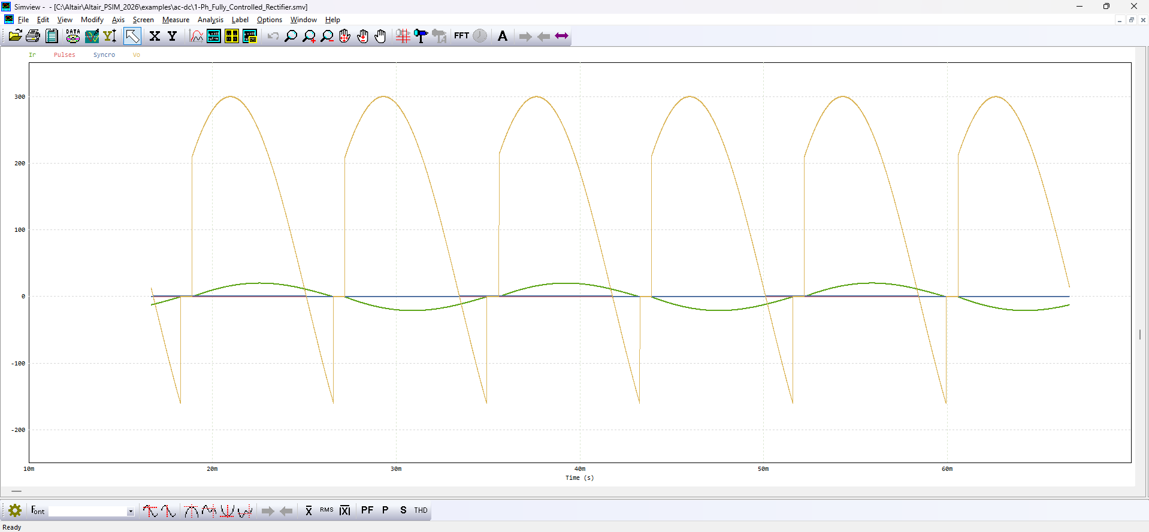Screen dimensions: 1149x532
Task: Click the Print icon in the toolbar
Action: pos(33,37)
